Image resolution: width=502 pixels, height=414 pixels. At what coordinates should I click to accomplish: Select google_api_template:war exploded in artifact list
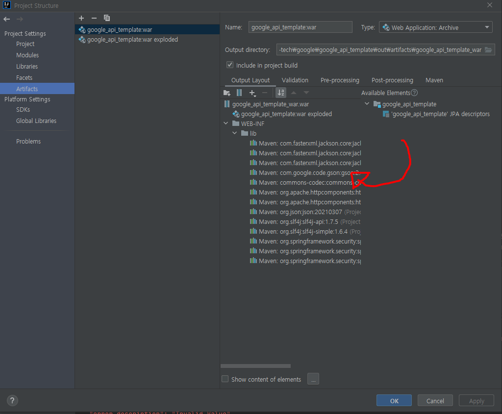(147, 39)
